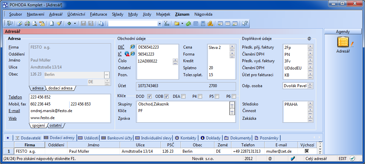The image size is (365, 164).
Task: Click the first calculator icon in the toolbar
Action: [196, 23]
